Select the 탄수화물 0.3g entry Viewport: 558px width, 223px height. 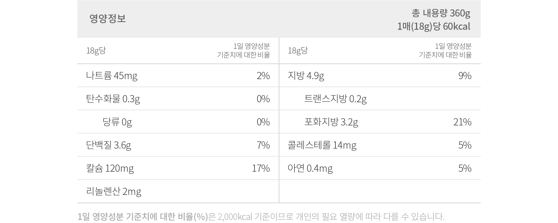(178, 99)
